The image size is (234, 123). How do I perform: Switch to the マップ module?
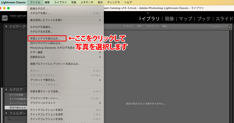point(185,19)
